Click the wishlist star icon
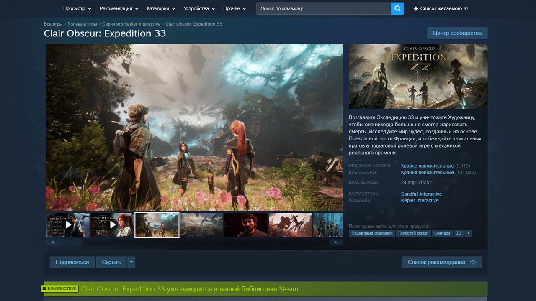The image size is (536, 301). pos(416,9)
